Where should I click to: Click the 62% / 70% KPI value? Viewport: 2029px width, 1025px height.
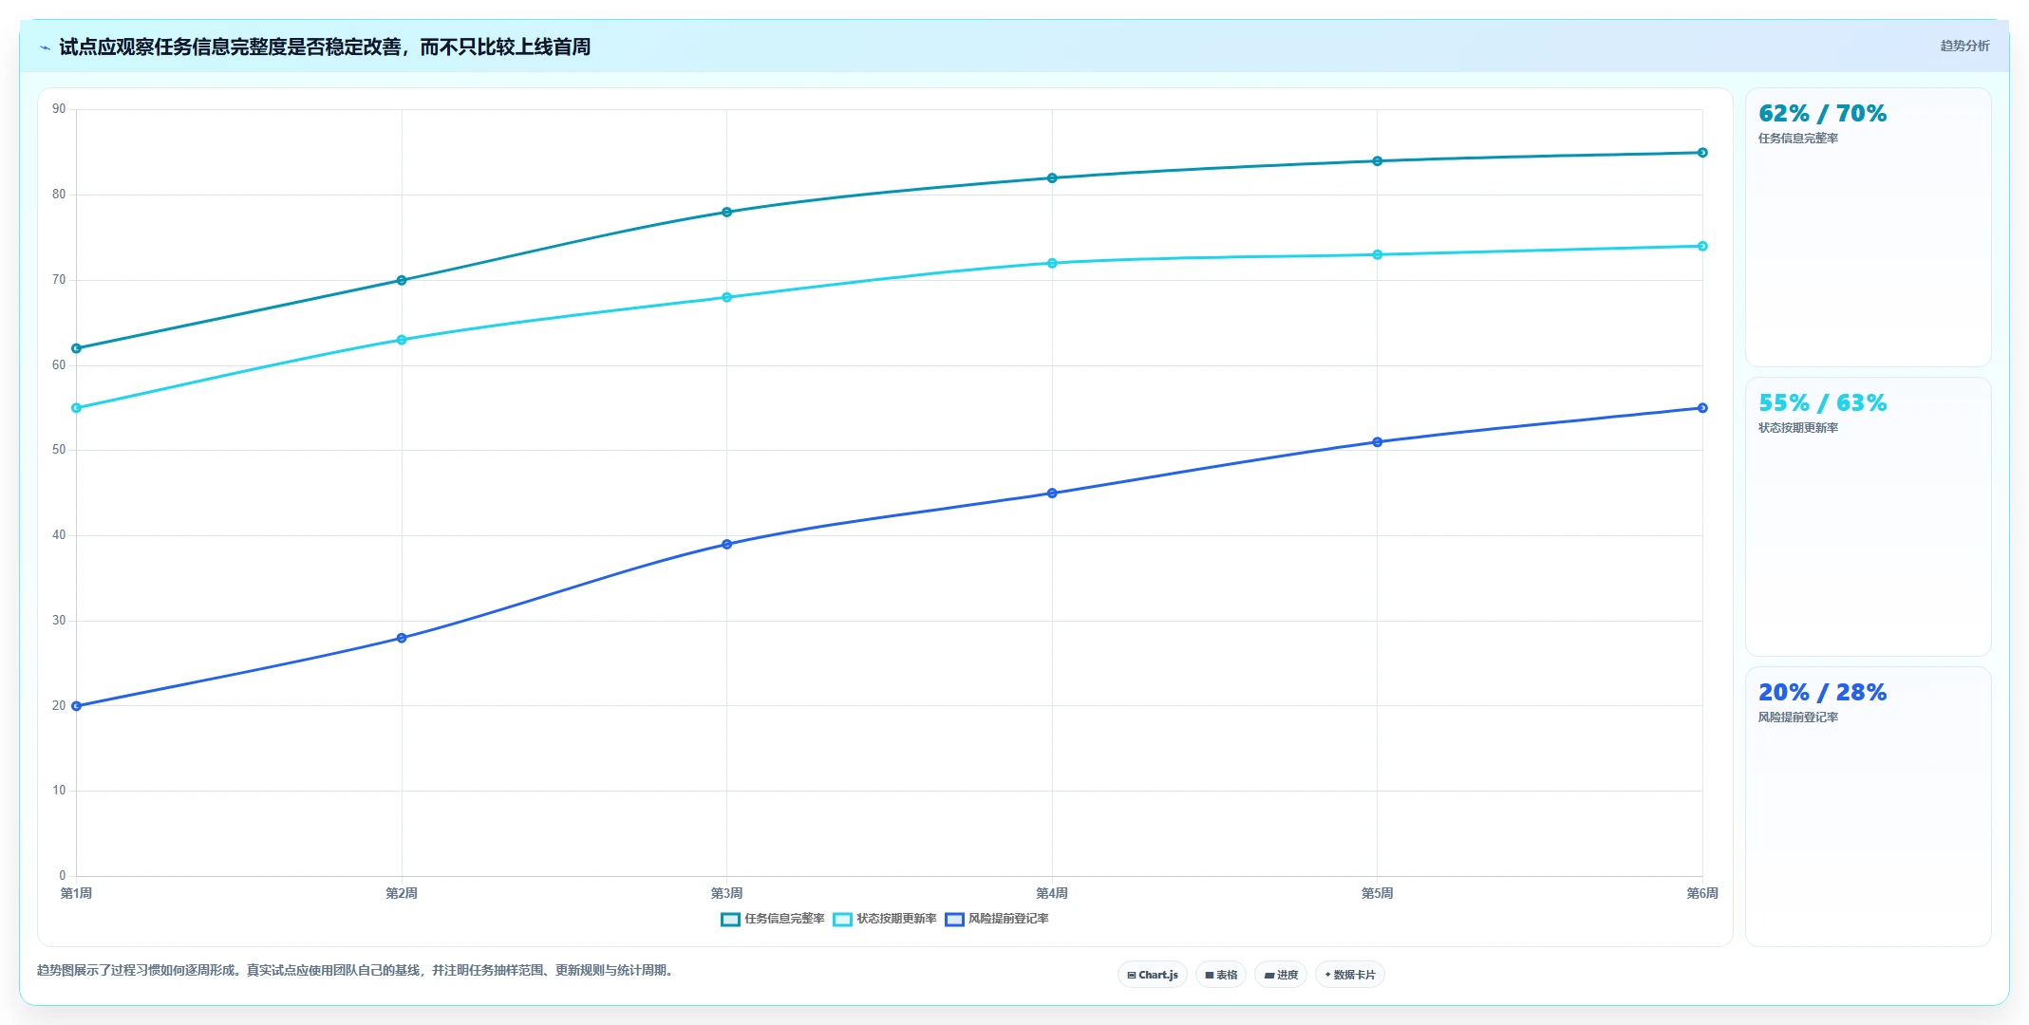click(1822, 114)
